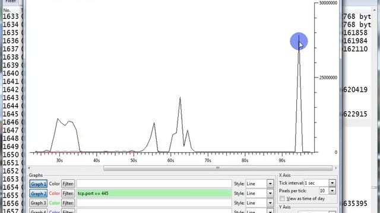Select packet row 1644 in the packet list
The image size is (380, 213).
(x=11, y=106)
